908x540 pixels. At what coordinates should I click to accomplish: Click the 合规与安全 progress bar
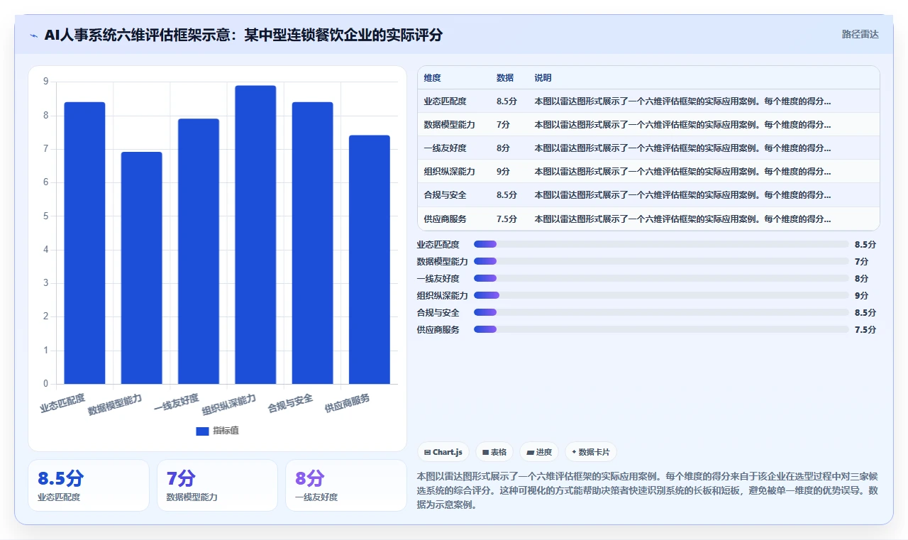(661, 312)
